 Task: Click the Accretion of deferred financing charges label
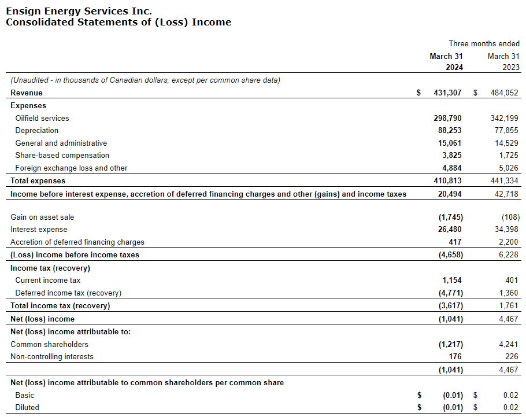77,242
